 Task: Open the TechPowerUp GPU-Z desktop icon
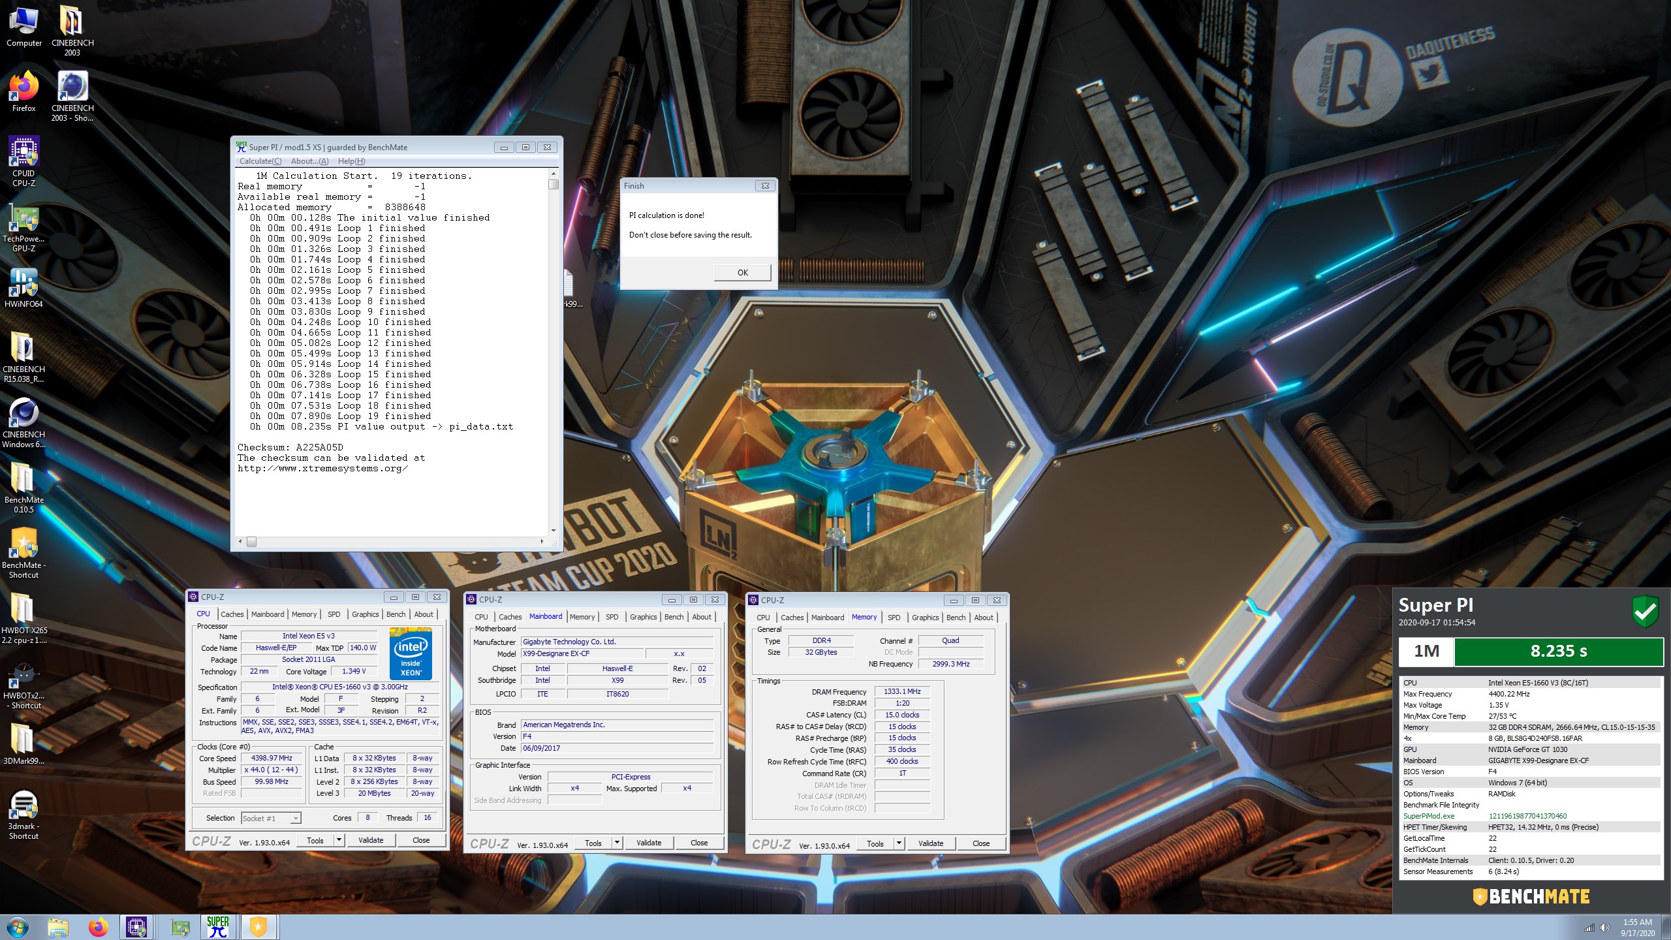23,227
